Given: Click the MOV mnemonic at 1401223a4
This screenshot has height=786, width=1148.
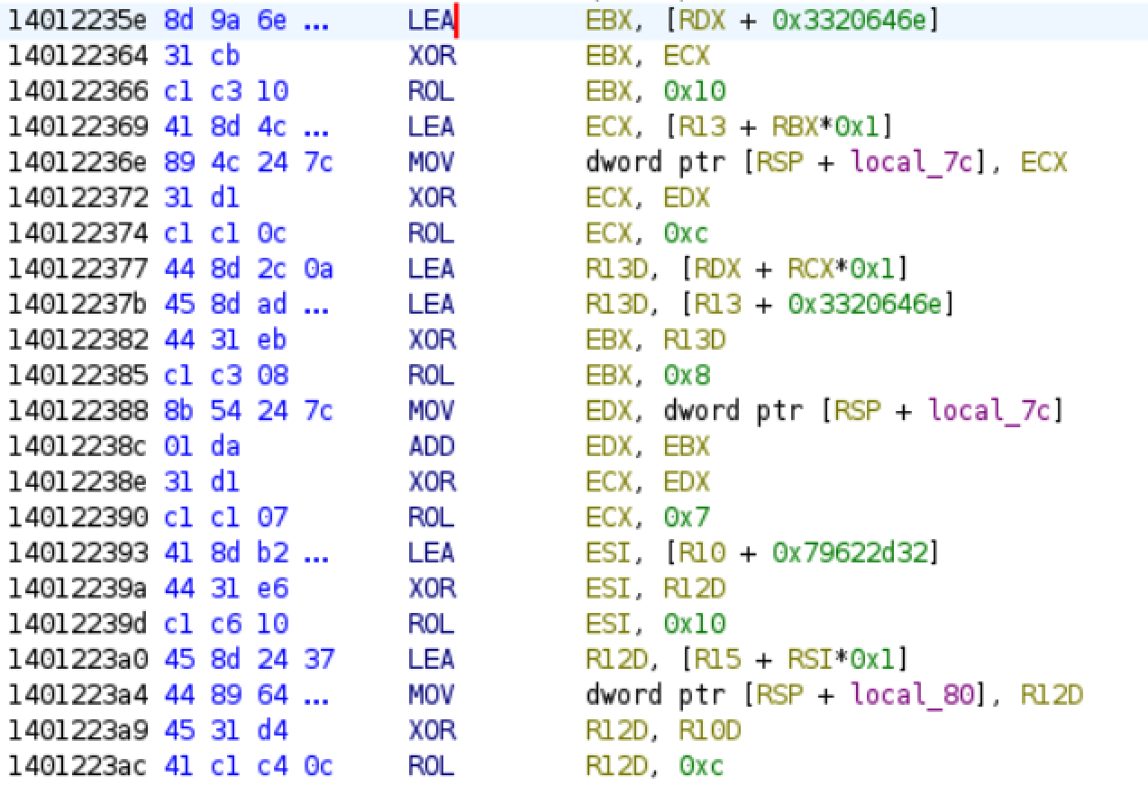Looking at the screenshot, I should tap(432, 694).
